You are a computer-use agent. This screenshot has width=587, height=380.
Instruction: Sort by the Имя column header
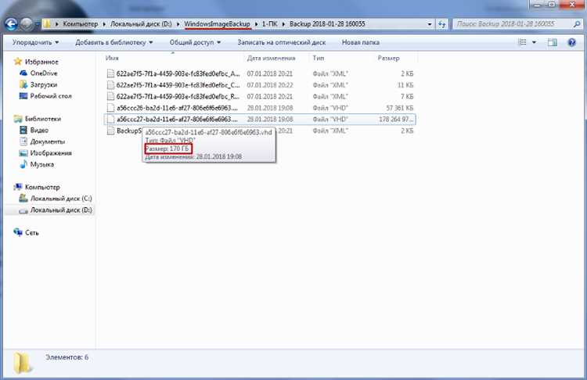point(112,59)
